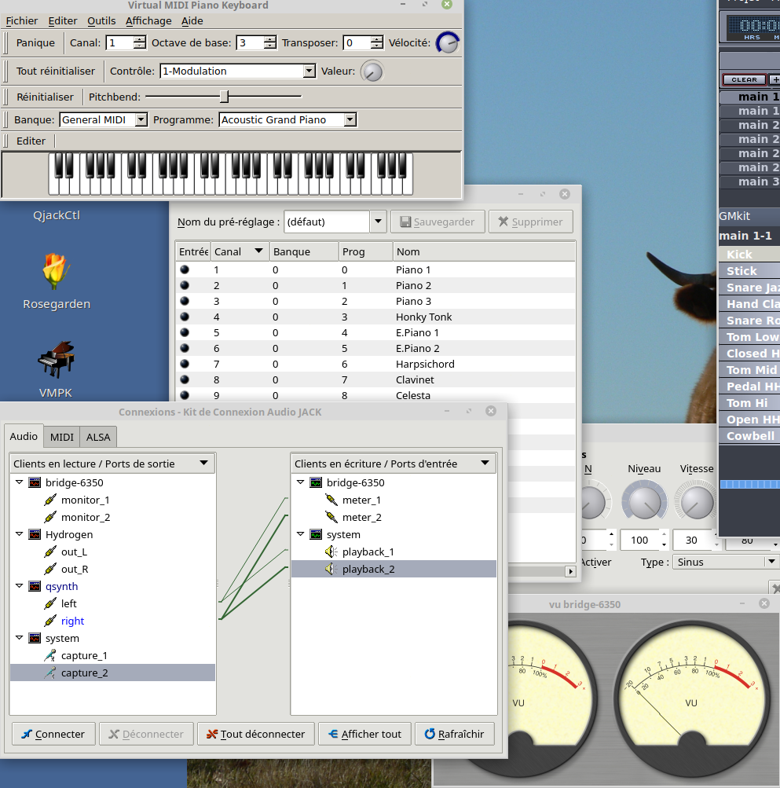Collapse system in input ports list

click(x=300, y=533)
